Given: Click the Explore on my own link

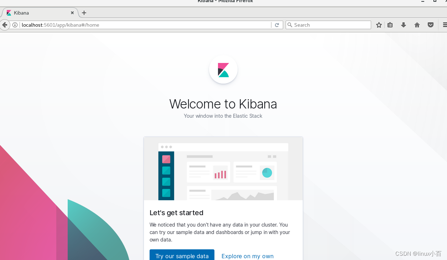Looking at the screenshot, I should click(247, 256).
